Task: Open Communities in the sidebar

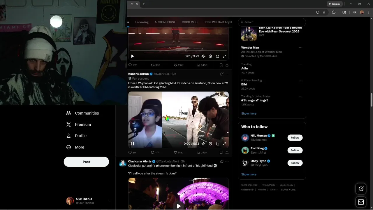Action: (82, 113)
